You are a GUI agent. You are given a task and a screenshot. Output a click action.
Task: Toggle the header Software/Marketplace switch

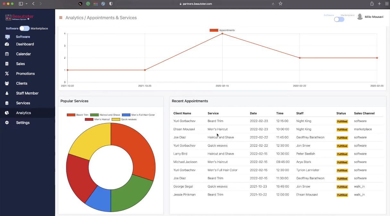(x=339, y=19)
